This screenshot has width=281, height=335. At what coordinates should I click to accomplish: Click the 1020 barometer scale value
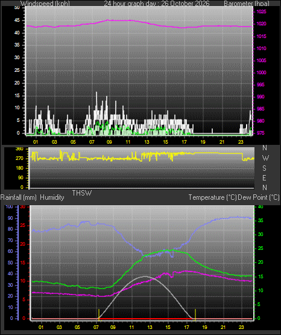[x=261, y=24]
